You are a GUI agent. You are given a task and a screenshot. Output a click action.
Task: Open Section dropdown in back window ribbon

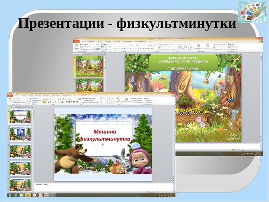pos(105,49)
